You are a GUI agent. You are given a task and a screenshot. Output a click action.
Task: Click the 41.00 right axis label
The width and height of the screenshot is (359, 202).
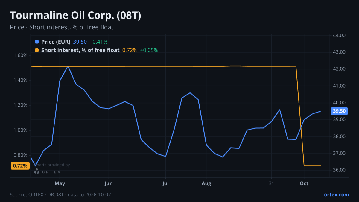(340, 86)
